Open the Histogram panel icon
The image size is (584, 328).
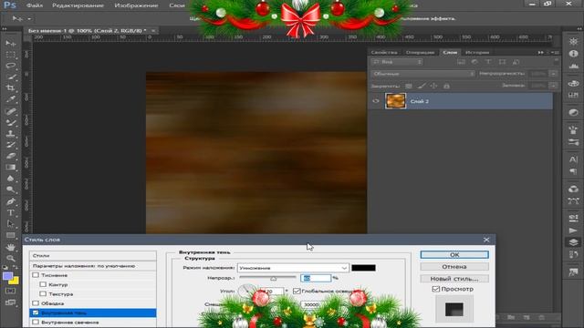573,67
